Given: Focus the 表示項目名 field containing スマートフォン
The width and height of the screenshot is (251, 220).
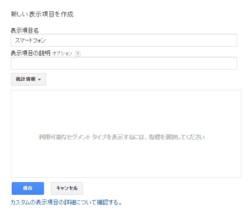Looking at the screenshot, I should [124, 40].
